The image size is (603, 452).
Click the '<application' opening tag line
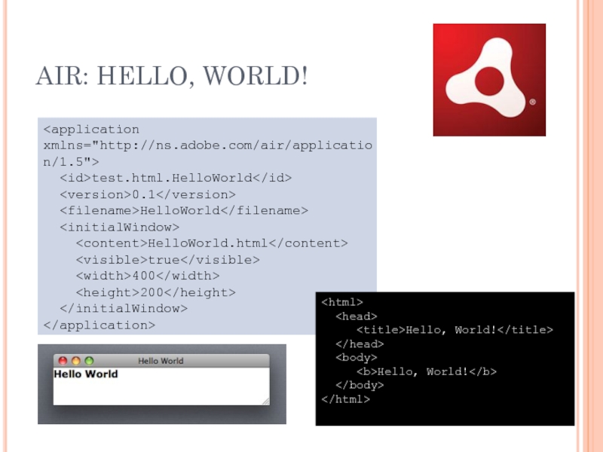pos(91,130)
